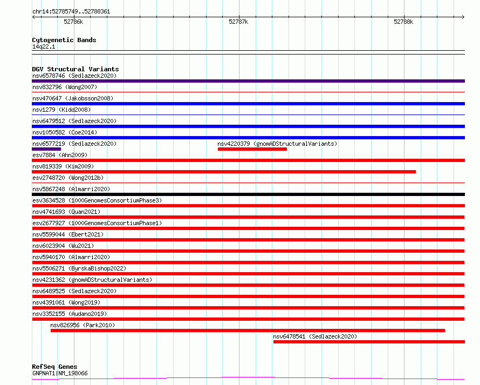This screenshot has height=385, width=480.
Task: Open the esv7884 (Ahn2009) variant label
Action: (60, 155)
